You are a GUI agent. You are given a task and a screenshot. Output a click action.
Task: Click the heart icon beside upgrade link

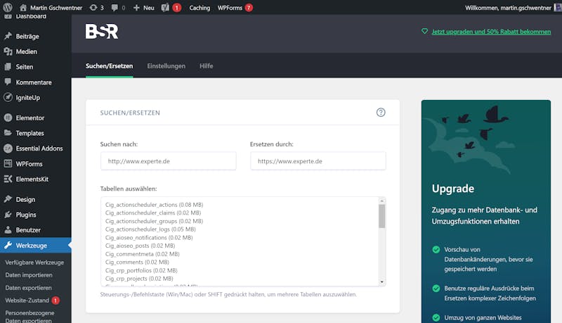point(425,31)
